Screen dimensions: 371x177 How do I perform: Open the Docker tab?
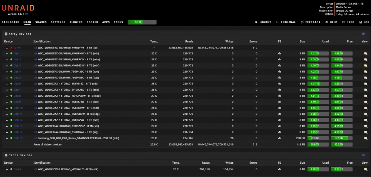(x=92, y=22)
